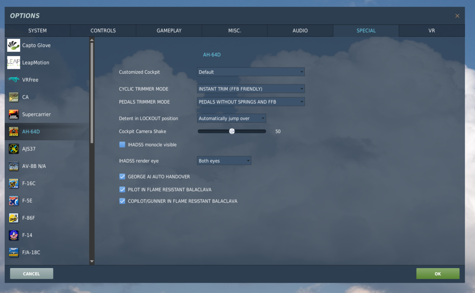Switch to the System tab
The image size is (475, 293).
point(38,30)
